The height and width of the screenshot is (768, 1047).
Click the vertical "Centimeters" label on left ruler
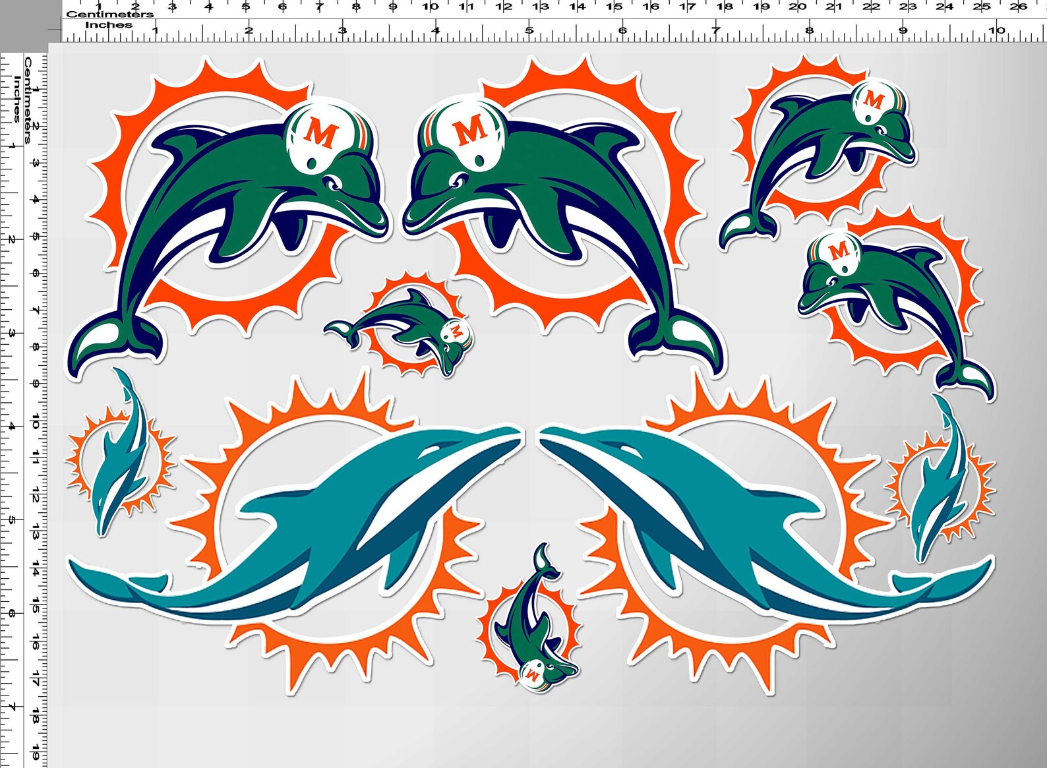tap(28, 100)
